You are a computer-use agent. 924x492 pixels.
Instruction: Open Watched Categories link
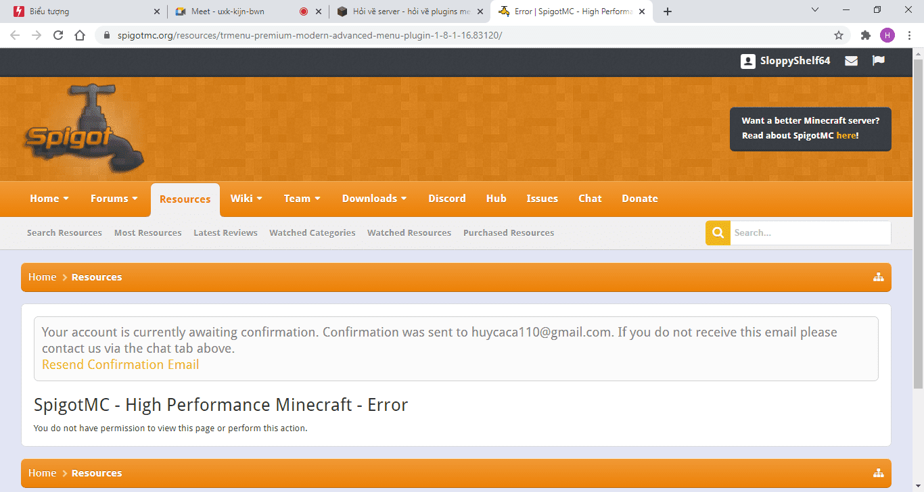(313, 232)
